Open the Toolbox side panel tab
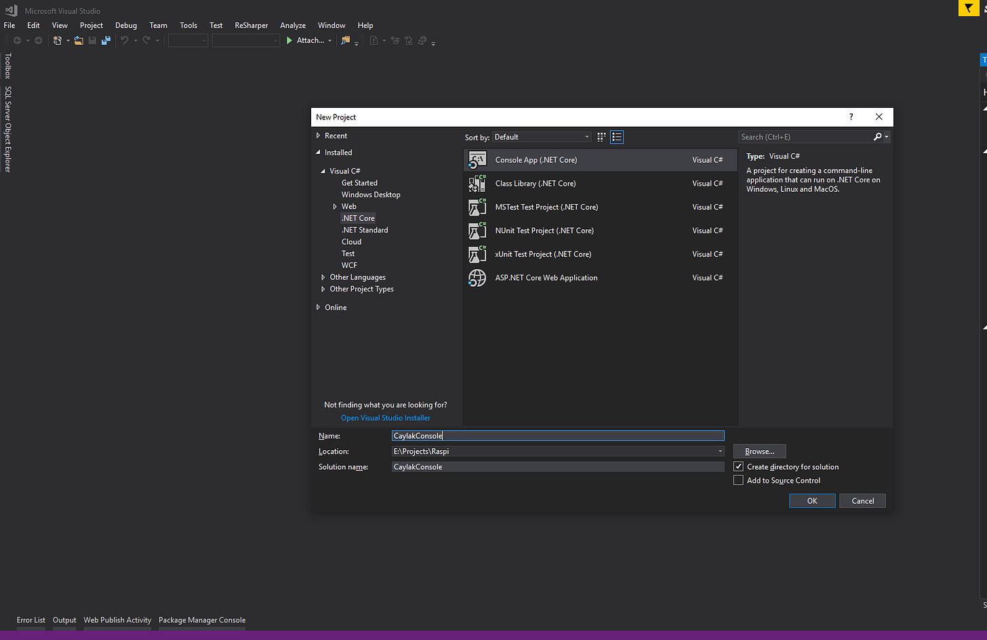 click(8, 66)
